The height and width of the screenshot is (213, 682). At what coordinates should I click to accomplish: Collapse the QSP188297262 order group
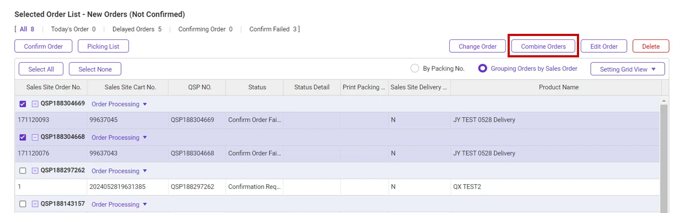click(x=35, y=171)
